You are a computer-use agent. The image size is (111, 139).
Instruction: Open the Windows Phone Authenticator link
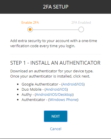pyautogui.click(x=63, y=100)
